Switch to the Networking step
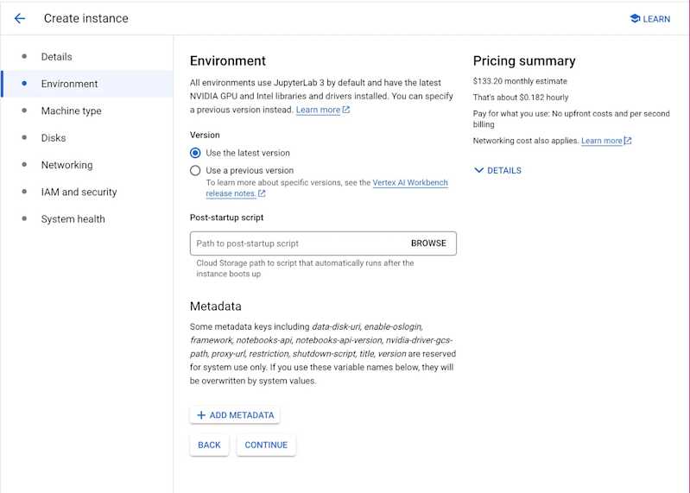The image size is (690, 493). click(66, 165)
